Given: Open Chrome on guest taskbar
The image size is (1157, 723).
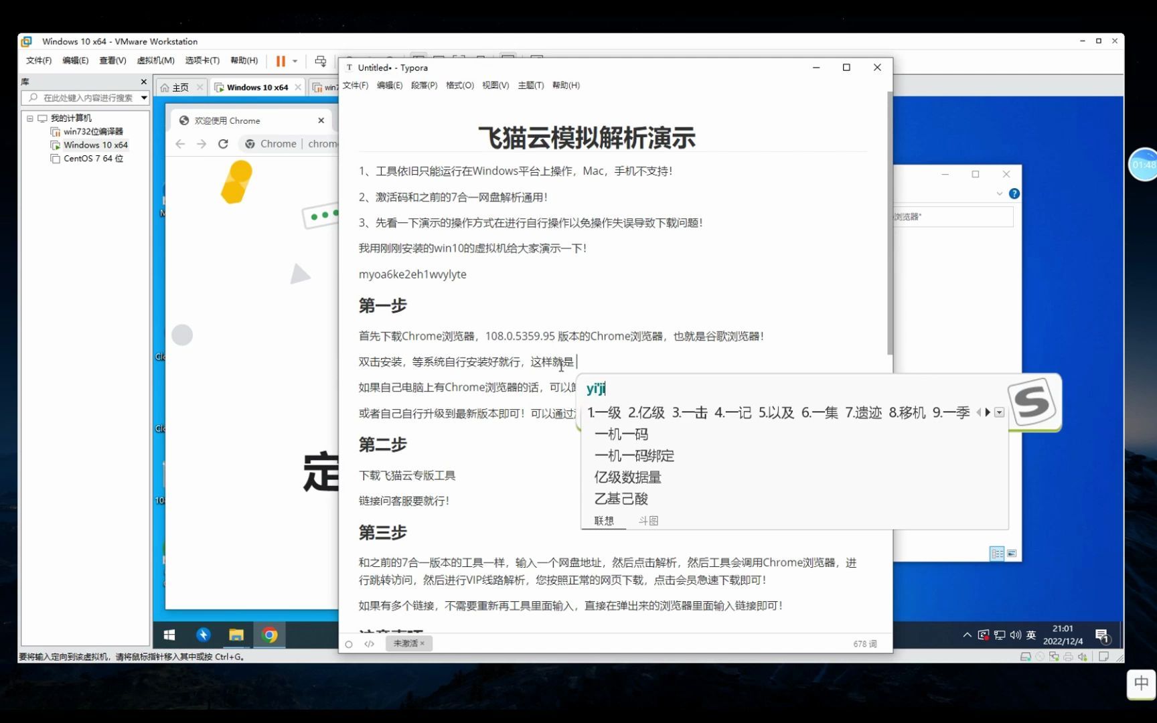Looking at the screenshot, I should click(x=270, y=635).
